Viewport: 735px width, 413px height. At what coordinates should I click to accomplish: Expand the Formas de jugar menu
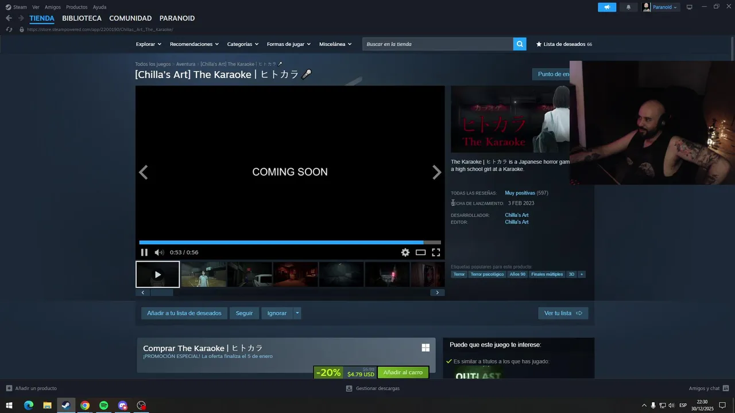[289, 44]
